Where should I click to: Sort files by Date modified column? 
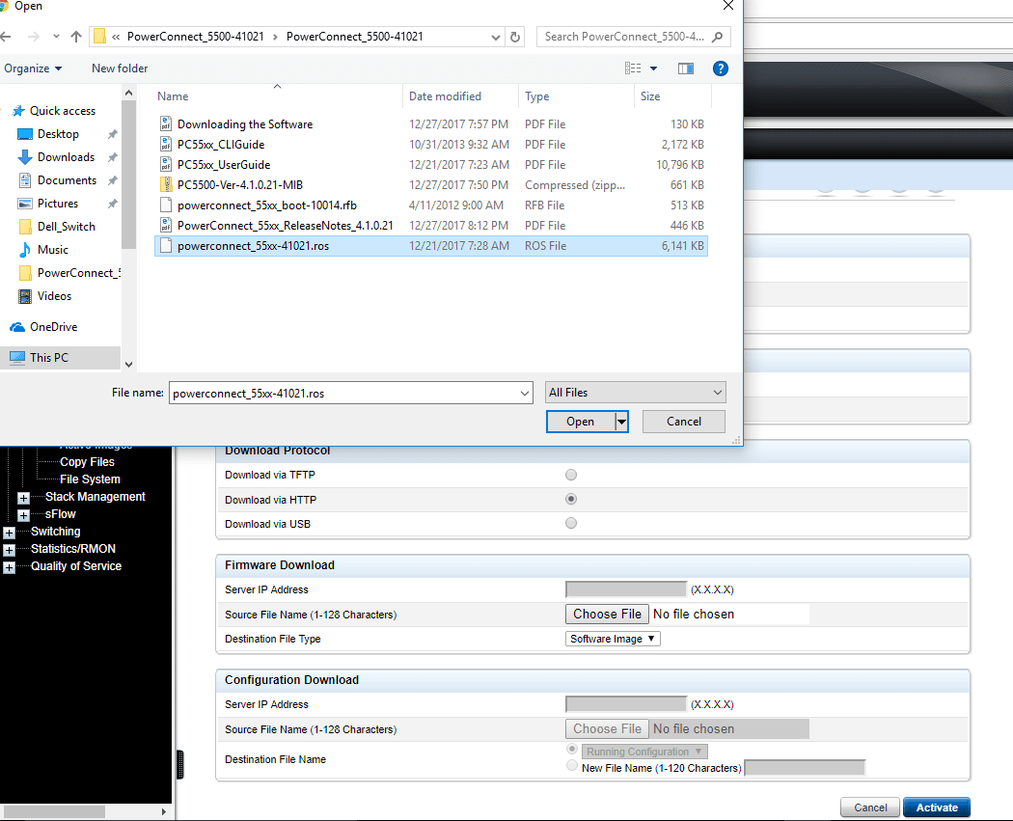coord(445,96)
